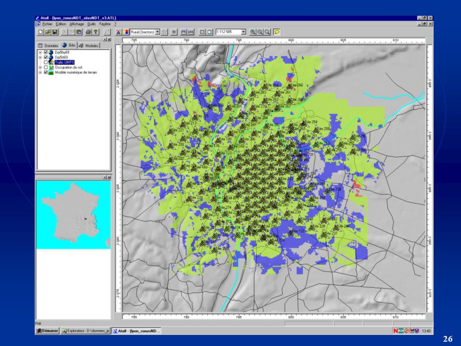Open the ? help menu
The image size is (461, 346).
point(115,24)
